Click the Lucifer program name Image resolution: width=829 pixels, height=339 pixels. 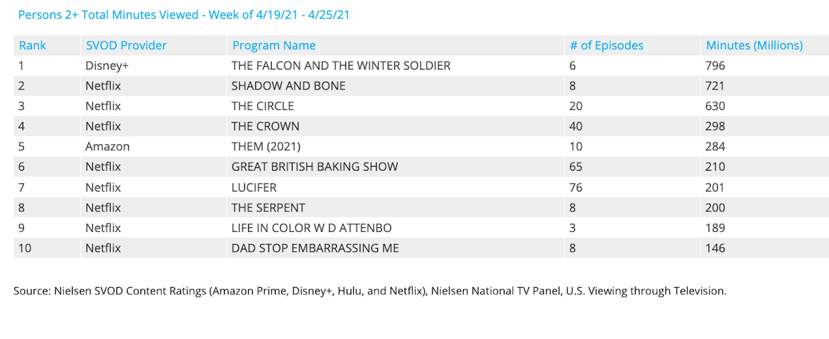(254, 188)
